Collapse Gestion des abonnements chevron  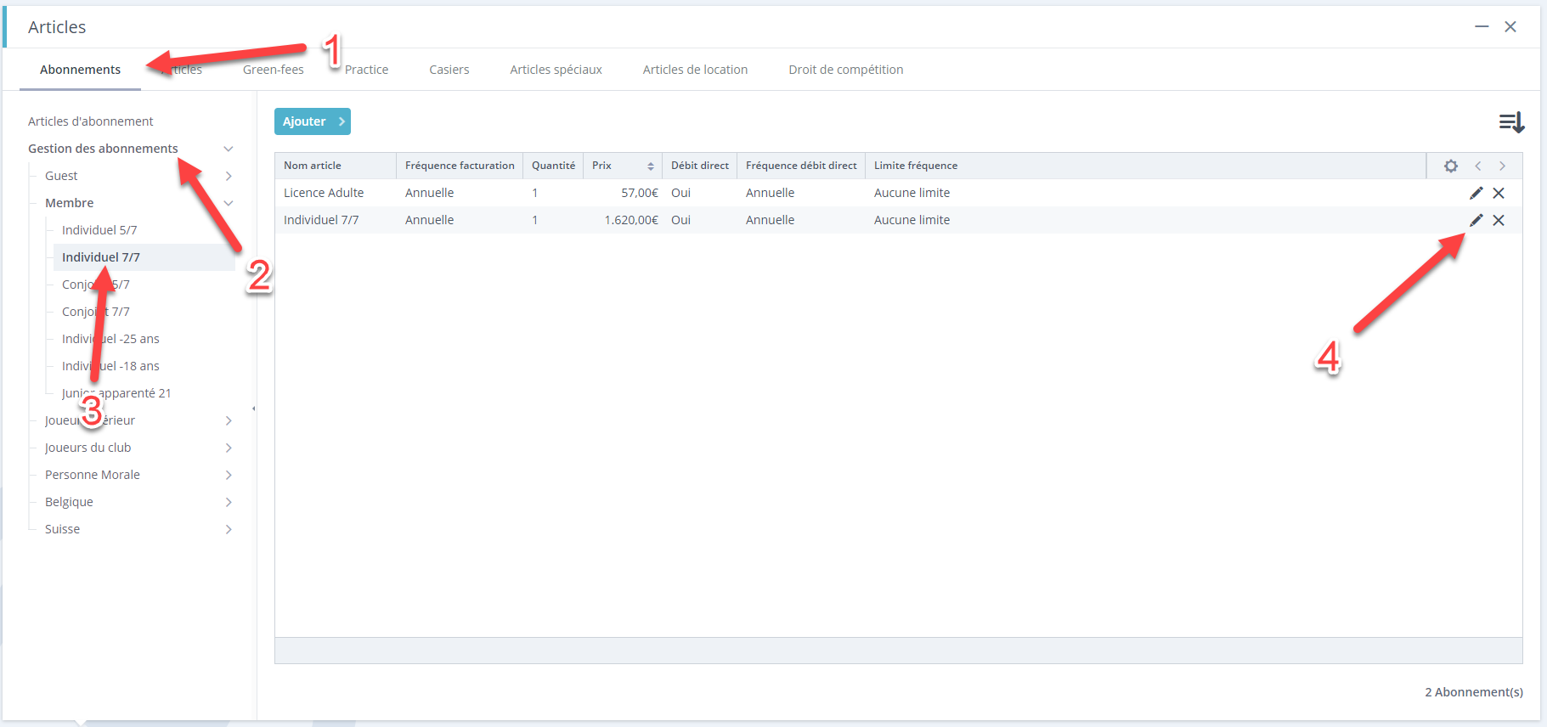[x=229, y=149]
